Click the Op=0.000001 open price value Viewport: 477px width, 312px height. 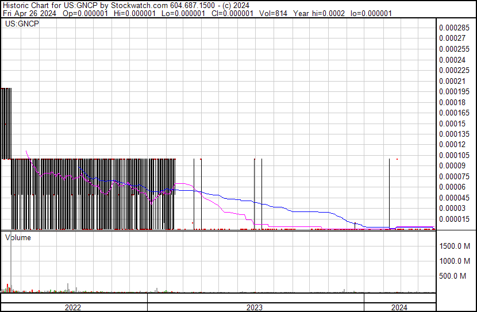click(85, 13)
